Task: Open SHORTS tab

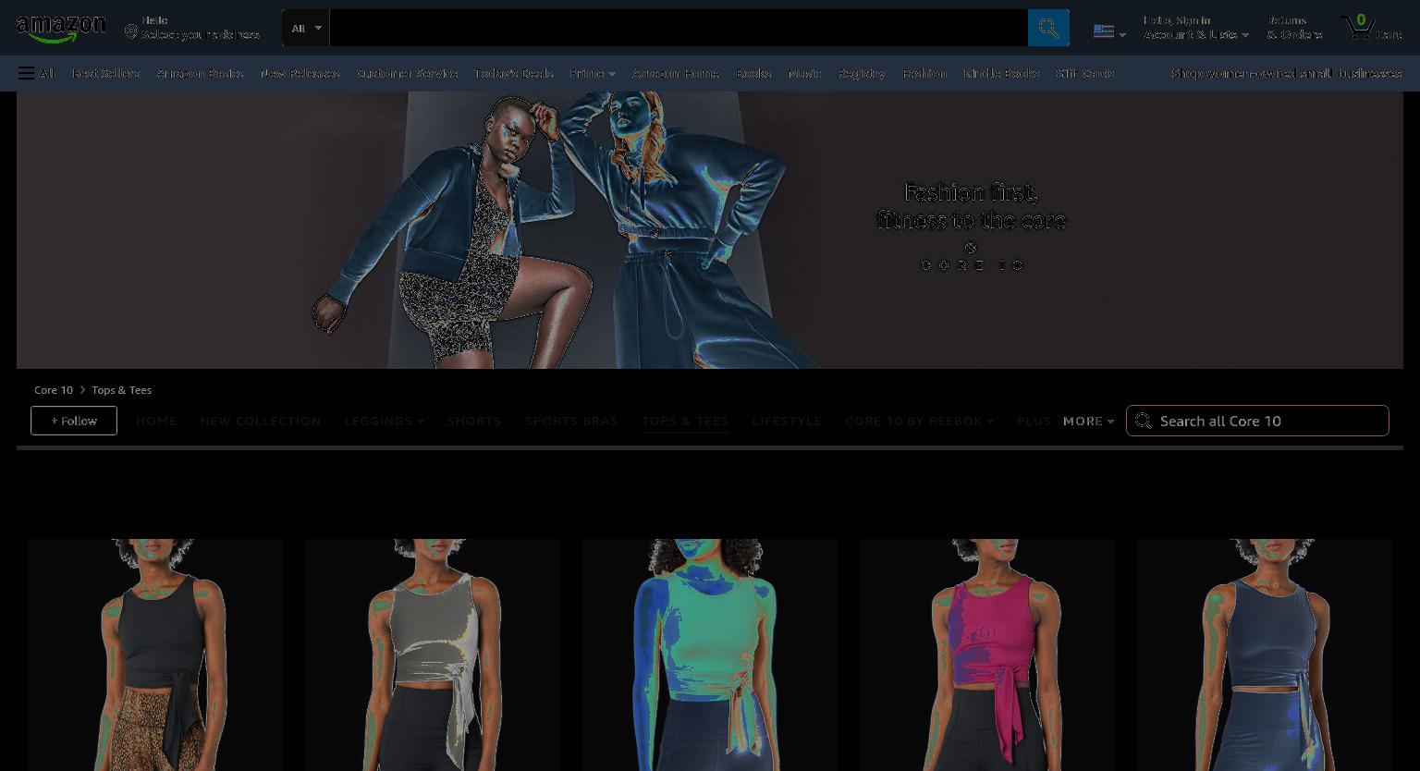Action: 474,421
